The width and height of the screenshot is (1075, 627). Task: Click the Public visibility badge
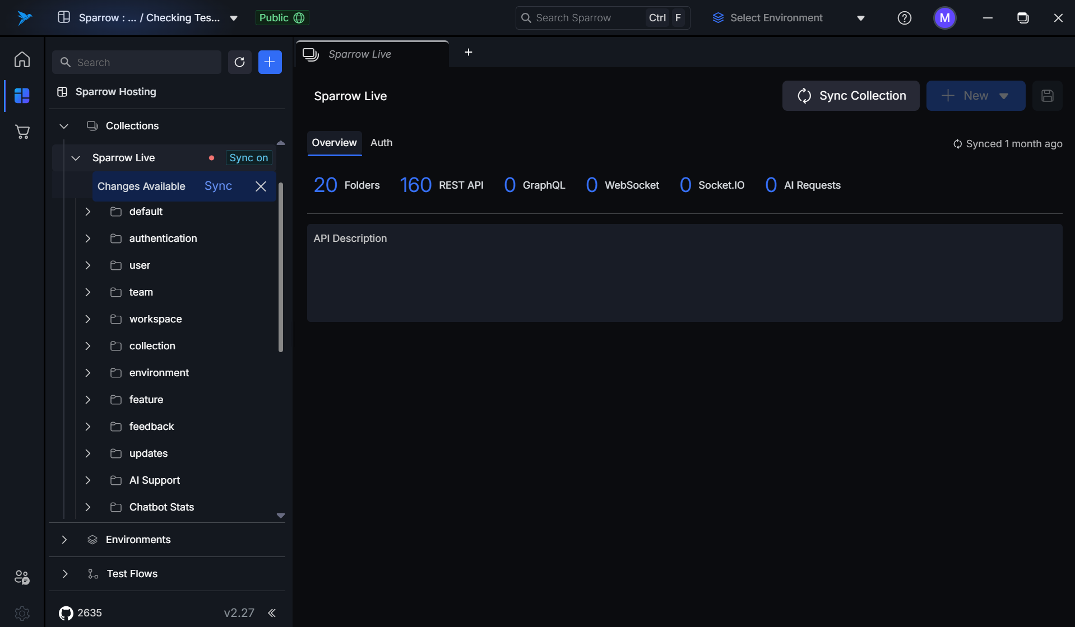(282, 18)
